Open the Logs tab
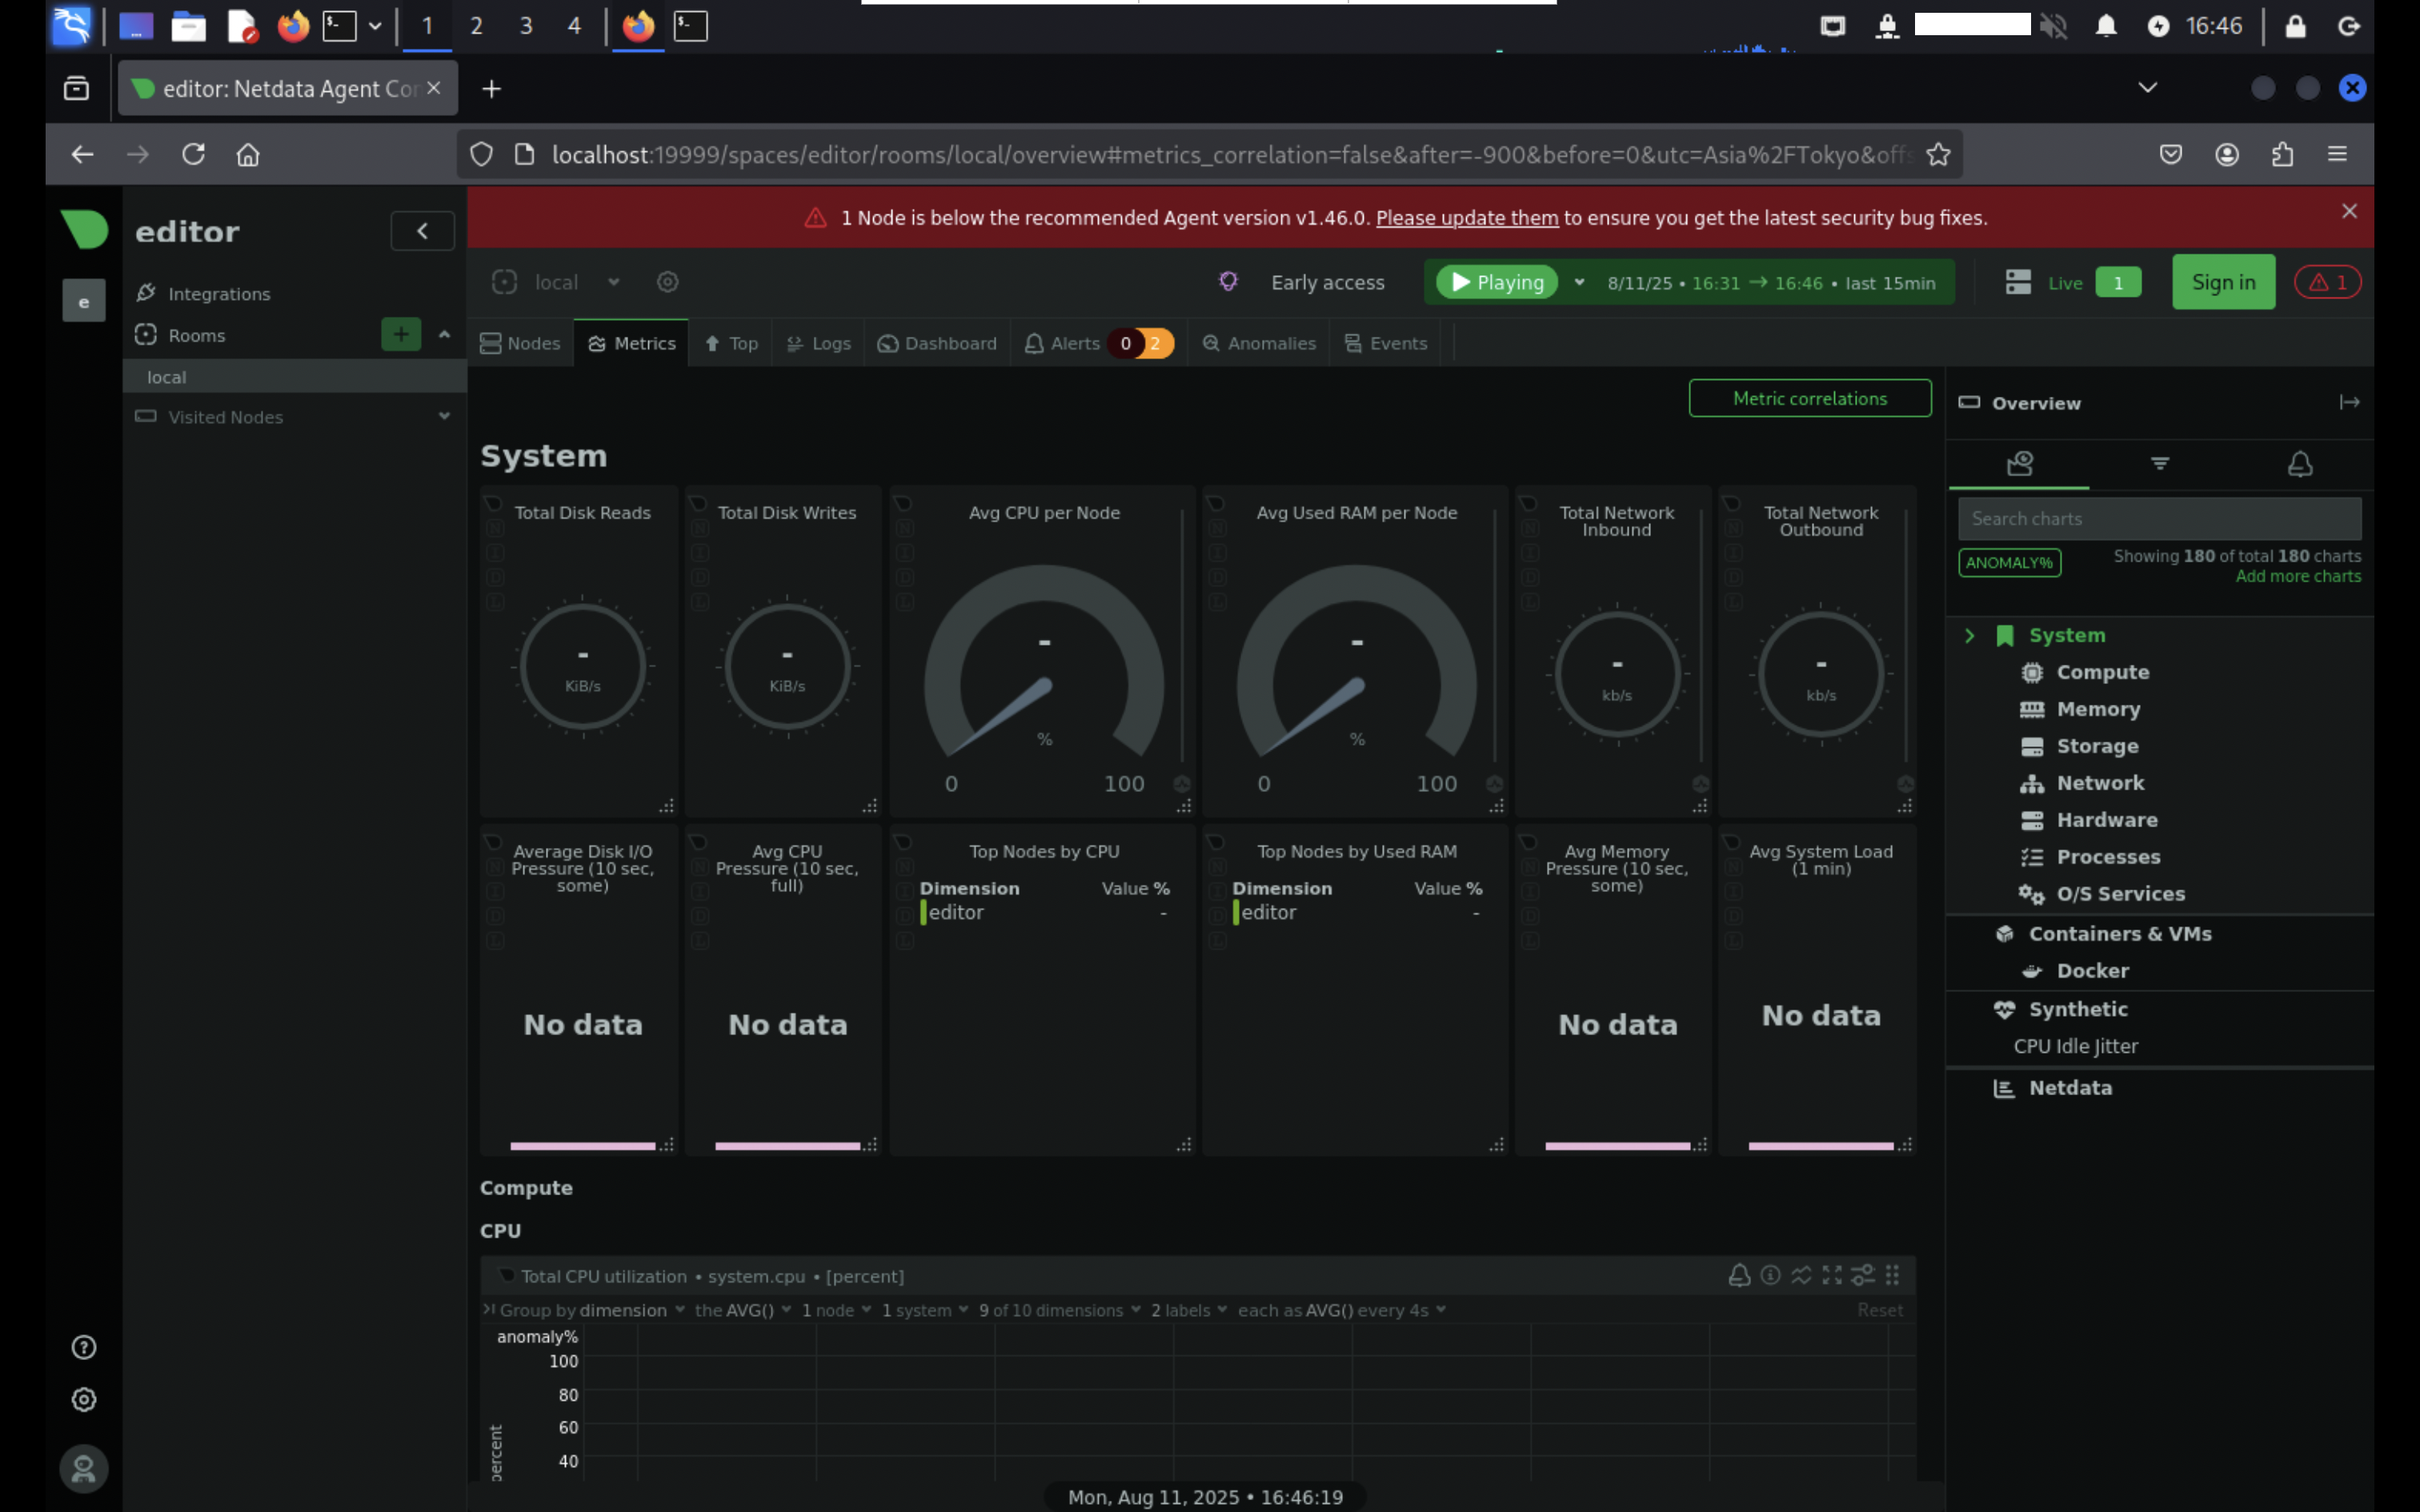The width and height of the screenshot is (2420, 1512). click(x=819, y=343)
